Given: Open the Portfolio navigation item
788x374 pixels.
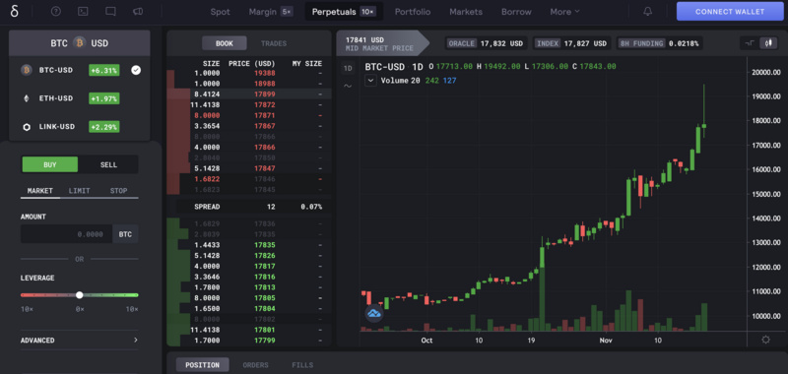Looking at the screenshot, I should [413, 12].
